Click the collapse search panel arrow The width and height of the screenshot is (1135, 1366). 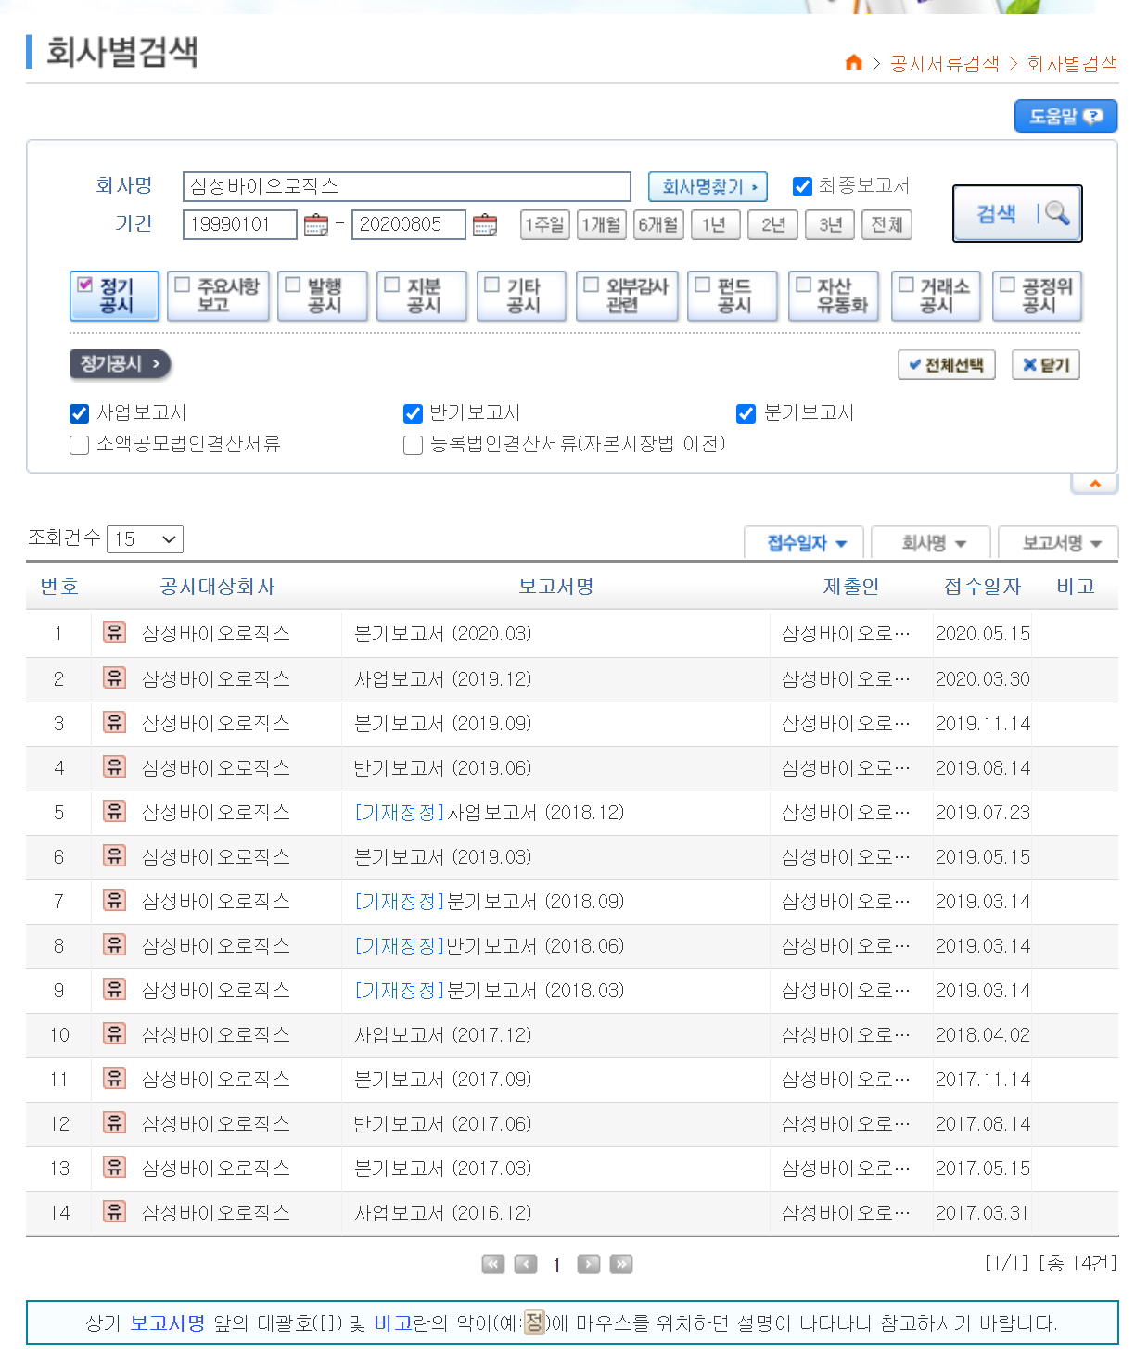pyautogui.click(x=1095, y=484)
